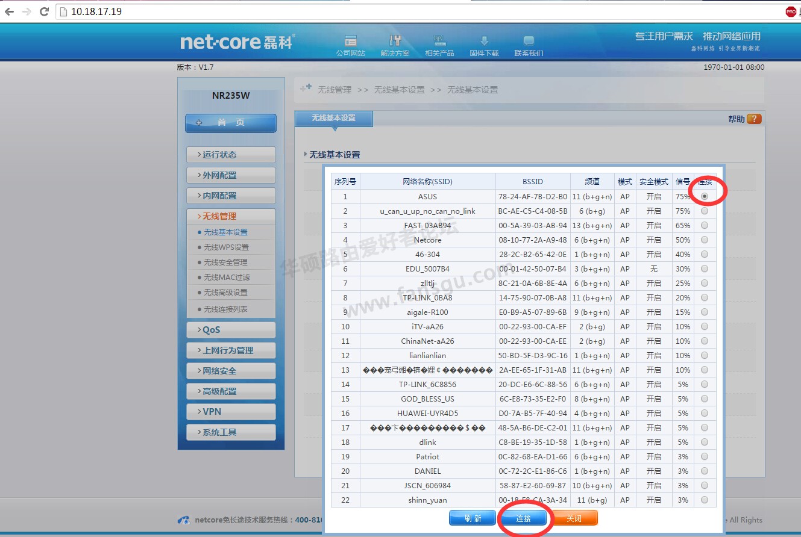This screenshot has height=537, width=801.
Task: Click the browser address bar
Action: (x=416, y=11)
